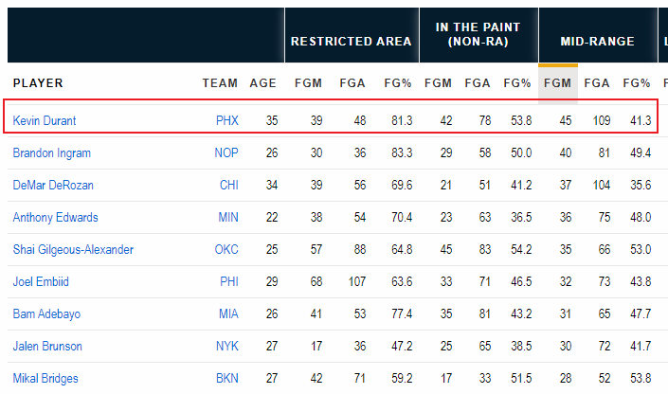Sort by Mid-Range FGA column header
668x394 pixels.
tap(596, 83)
